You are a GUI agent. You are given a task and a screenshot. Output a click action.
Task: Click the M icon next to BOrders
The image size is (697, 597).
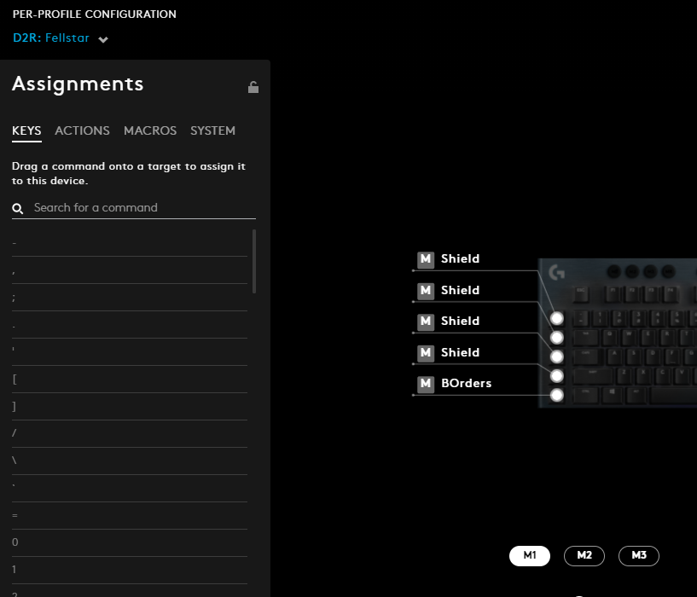426,384
